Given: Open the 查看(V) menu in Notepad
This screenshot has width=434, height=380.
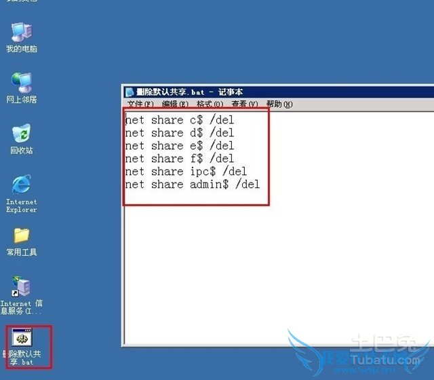Looking at the screenshot, I should 245,104.
